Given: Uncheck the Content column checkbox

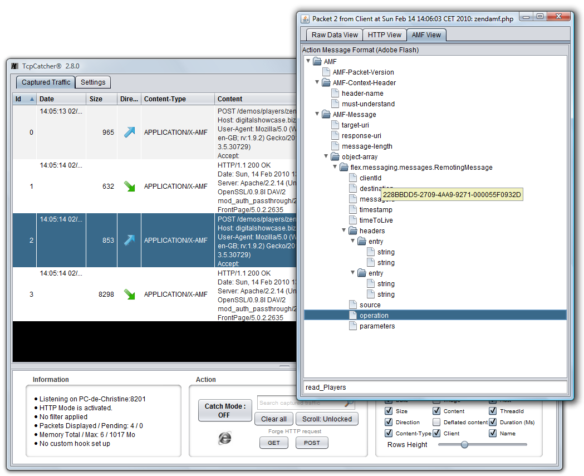Looking at the screenshot, I should pos(436,411).
